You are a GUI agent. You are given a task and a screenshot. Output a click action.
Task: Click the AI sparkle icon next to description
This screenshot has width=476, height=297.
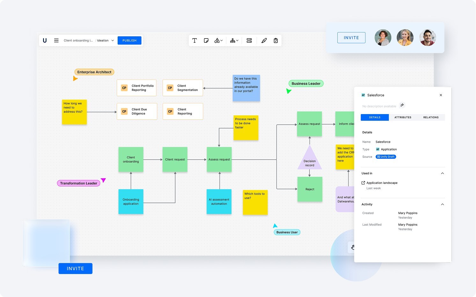[x=402, y=105]
